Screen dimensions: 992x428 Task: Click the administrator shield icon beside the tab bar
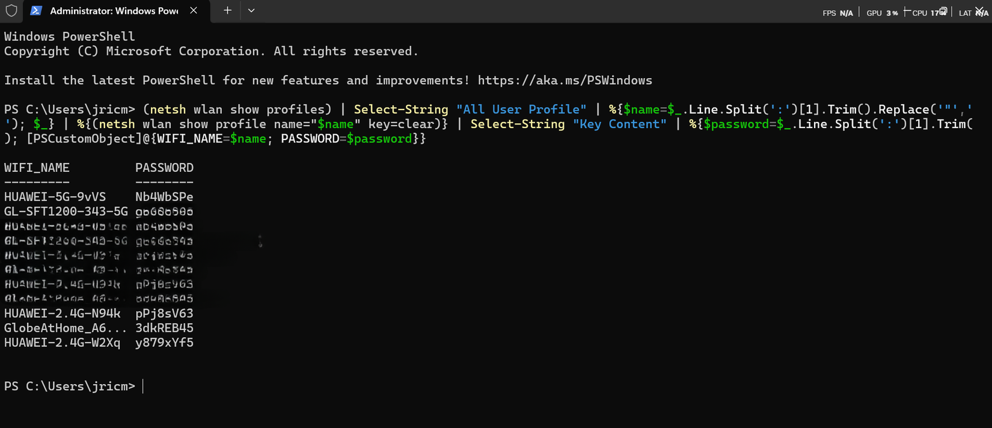point(11,10)
